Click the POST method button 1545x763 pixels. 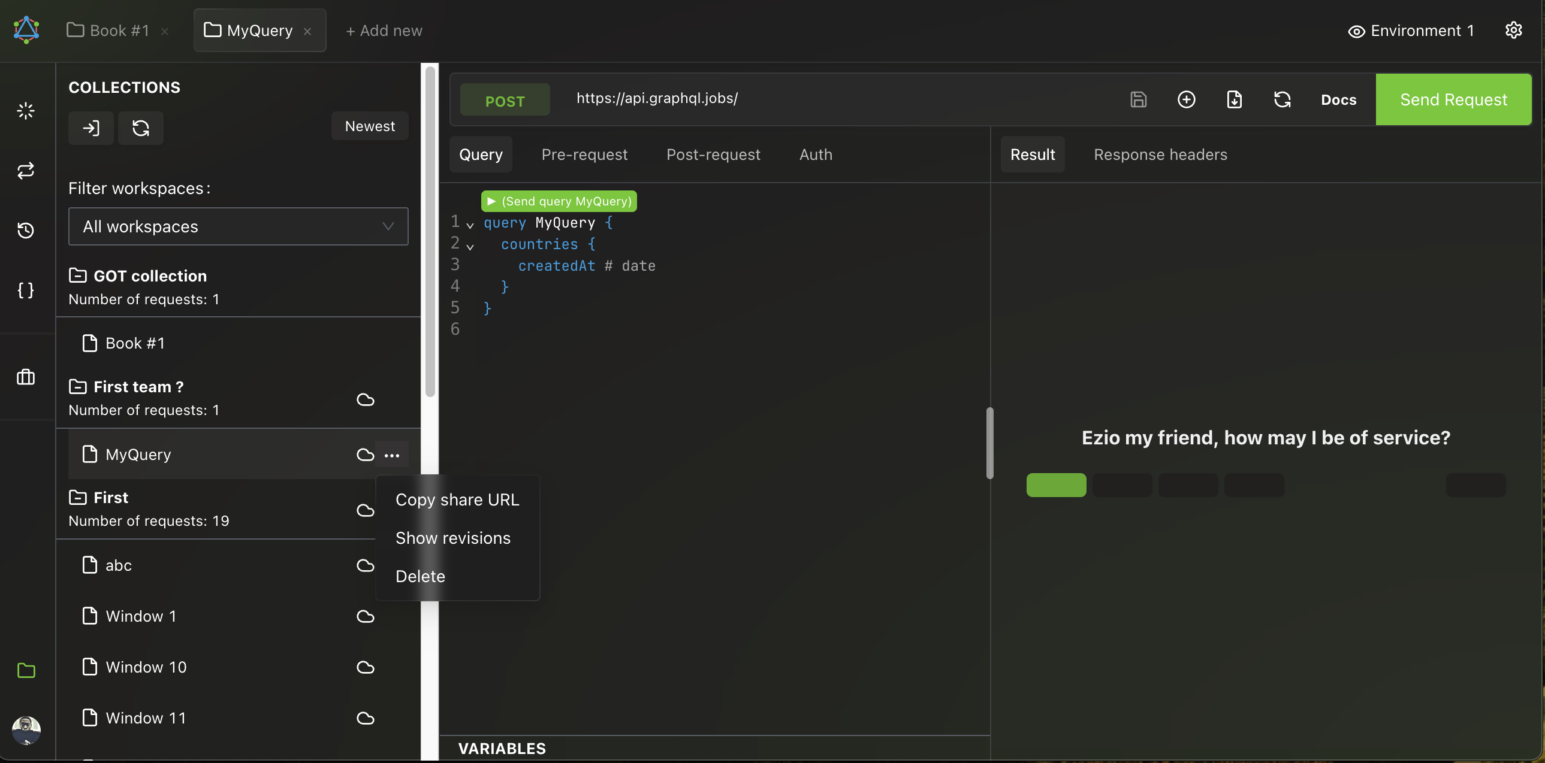[505, 101]
